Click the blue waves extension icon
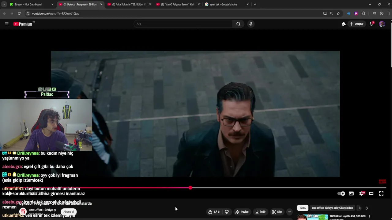The height and width of the screenshot is (220, 392). [348, 13]
